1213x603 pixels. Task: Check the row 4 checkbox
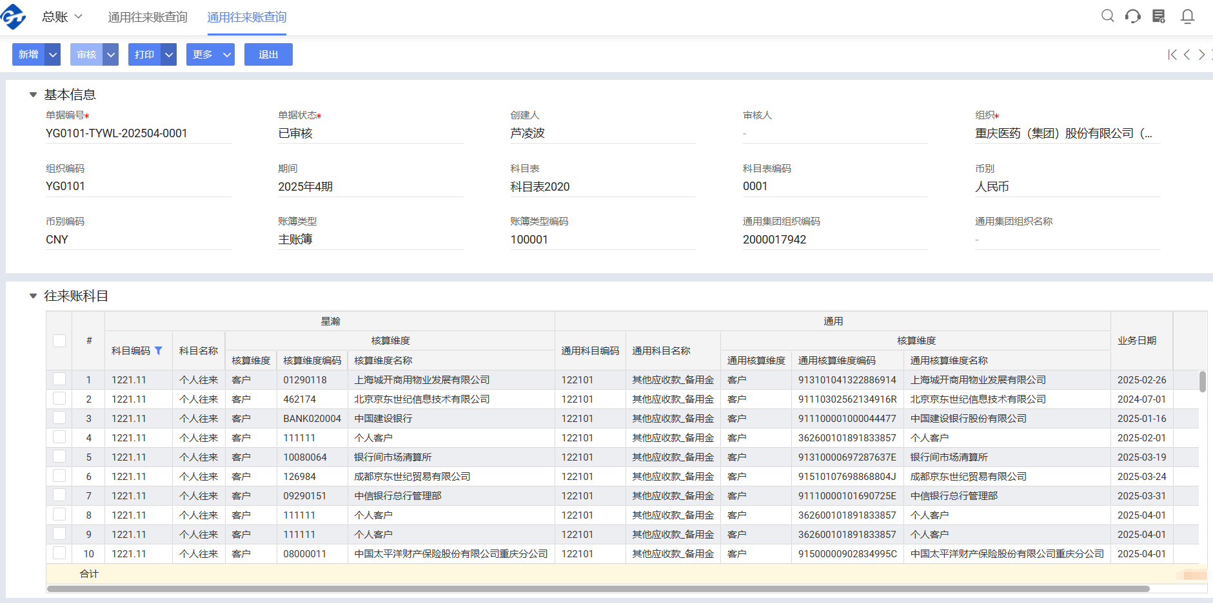coord(59,437)
